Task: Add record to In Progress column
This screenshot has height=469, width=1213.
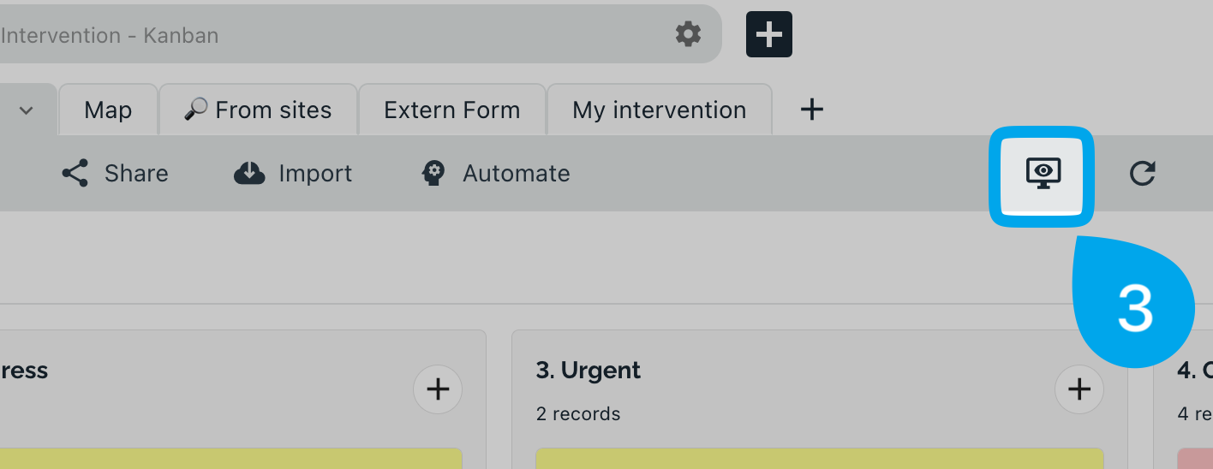Action: point(438,390)
